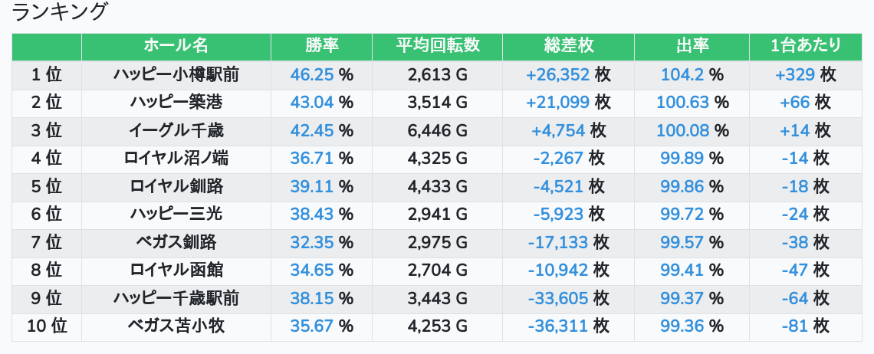Click the -33,605 value for ハッピー千歳駅前

557,299
